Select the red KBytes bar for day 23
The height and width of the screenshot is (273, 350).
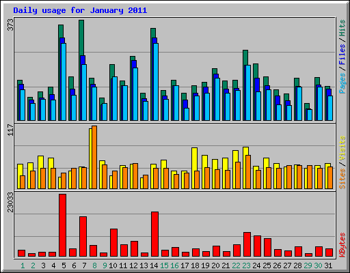(x=247, y=244)
